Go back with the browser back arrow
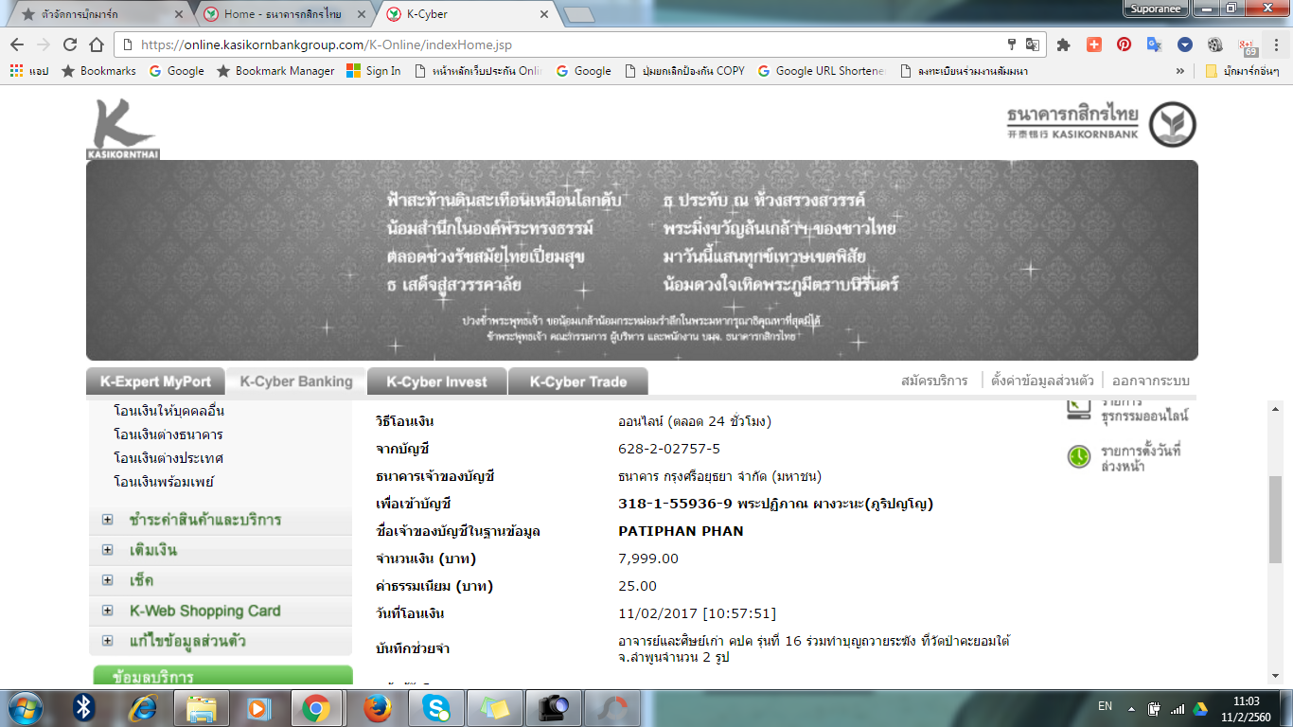1293x727 pixels. [x=17, y=44]
